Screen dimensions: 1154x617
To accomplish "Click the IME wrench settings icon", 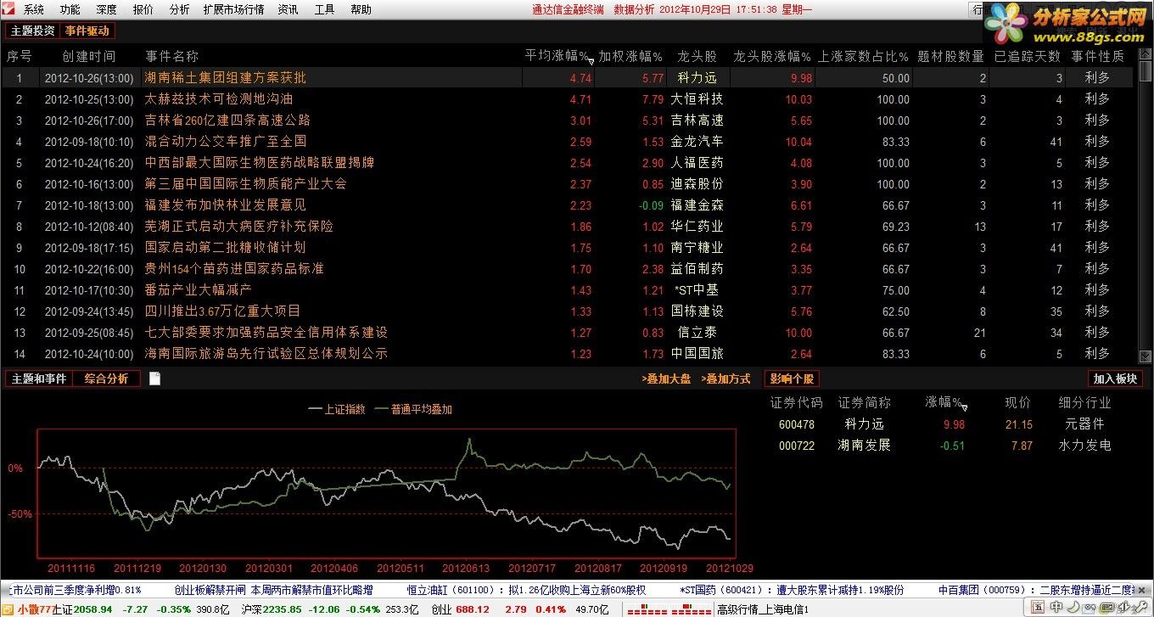I will click(1142, 607).
